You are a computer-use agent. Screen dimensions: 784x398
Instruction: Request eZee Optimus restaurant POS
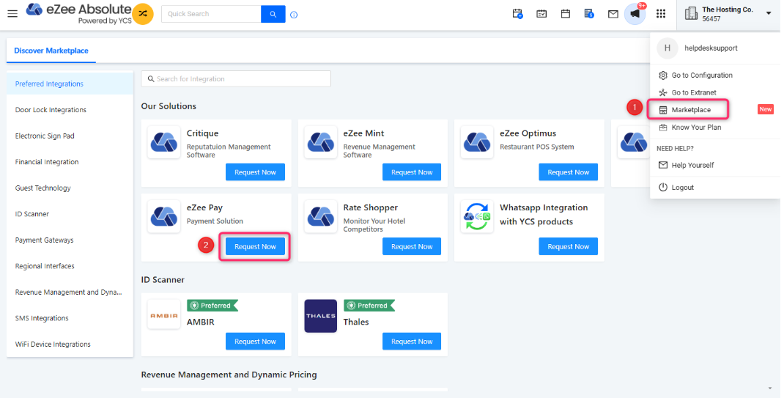tap(568, 172)
